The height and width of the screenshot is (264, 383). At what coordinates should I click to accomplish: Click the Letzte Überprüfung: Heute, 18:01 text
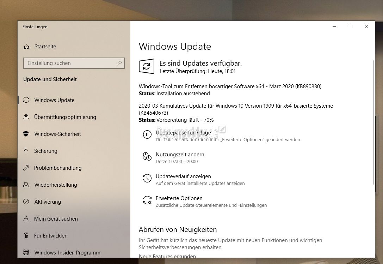point(198,71)
